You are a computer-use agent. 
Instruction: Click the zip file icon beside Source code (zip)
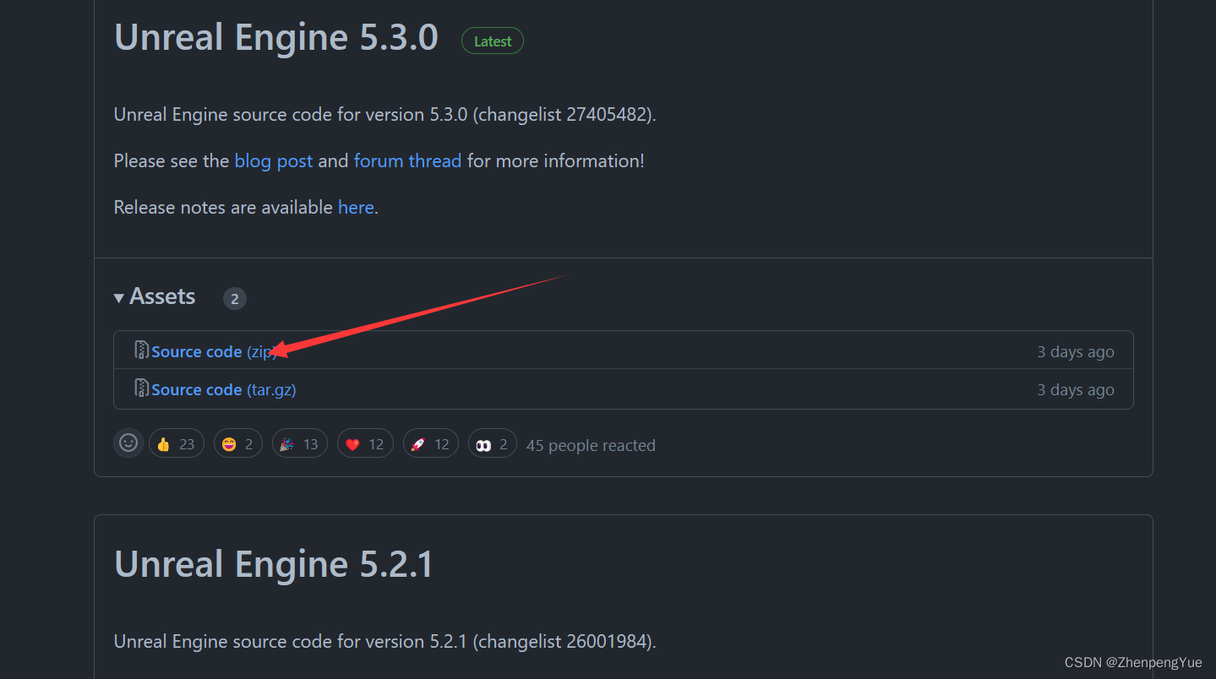(142, 350)
